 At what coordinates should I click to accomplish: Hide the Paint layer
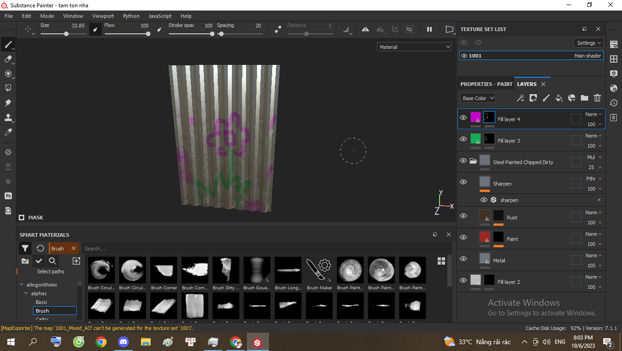463,237
